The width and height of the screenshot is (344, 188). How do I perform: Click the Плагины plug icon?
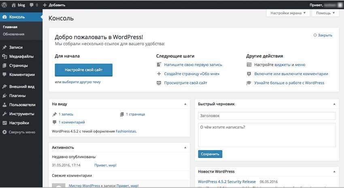[4, 96]
